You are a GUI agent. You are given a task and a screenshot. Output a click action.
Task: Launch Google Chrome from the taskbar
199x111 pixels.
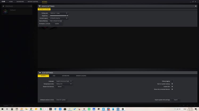tap(31, 109)
